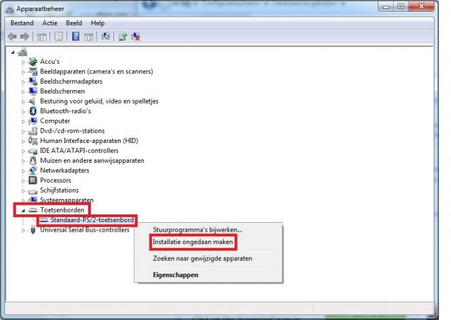Expand the Human Interface-apparaten (HID) node
Image resolution: width=451 pixels, height=320 pixels.
pyautogui.click(x=23, y=141)
